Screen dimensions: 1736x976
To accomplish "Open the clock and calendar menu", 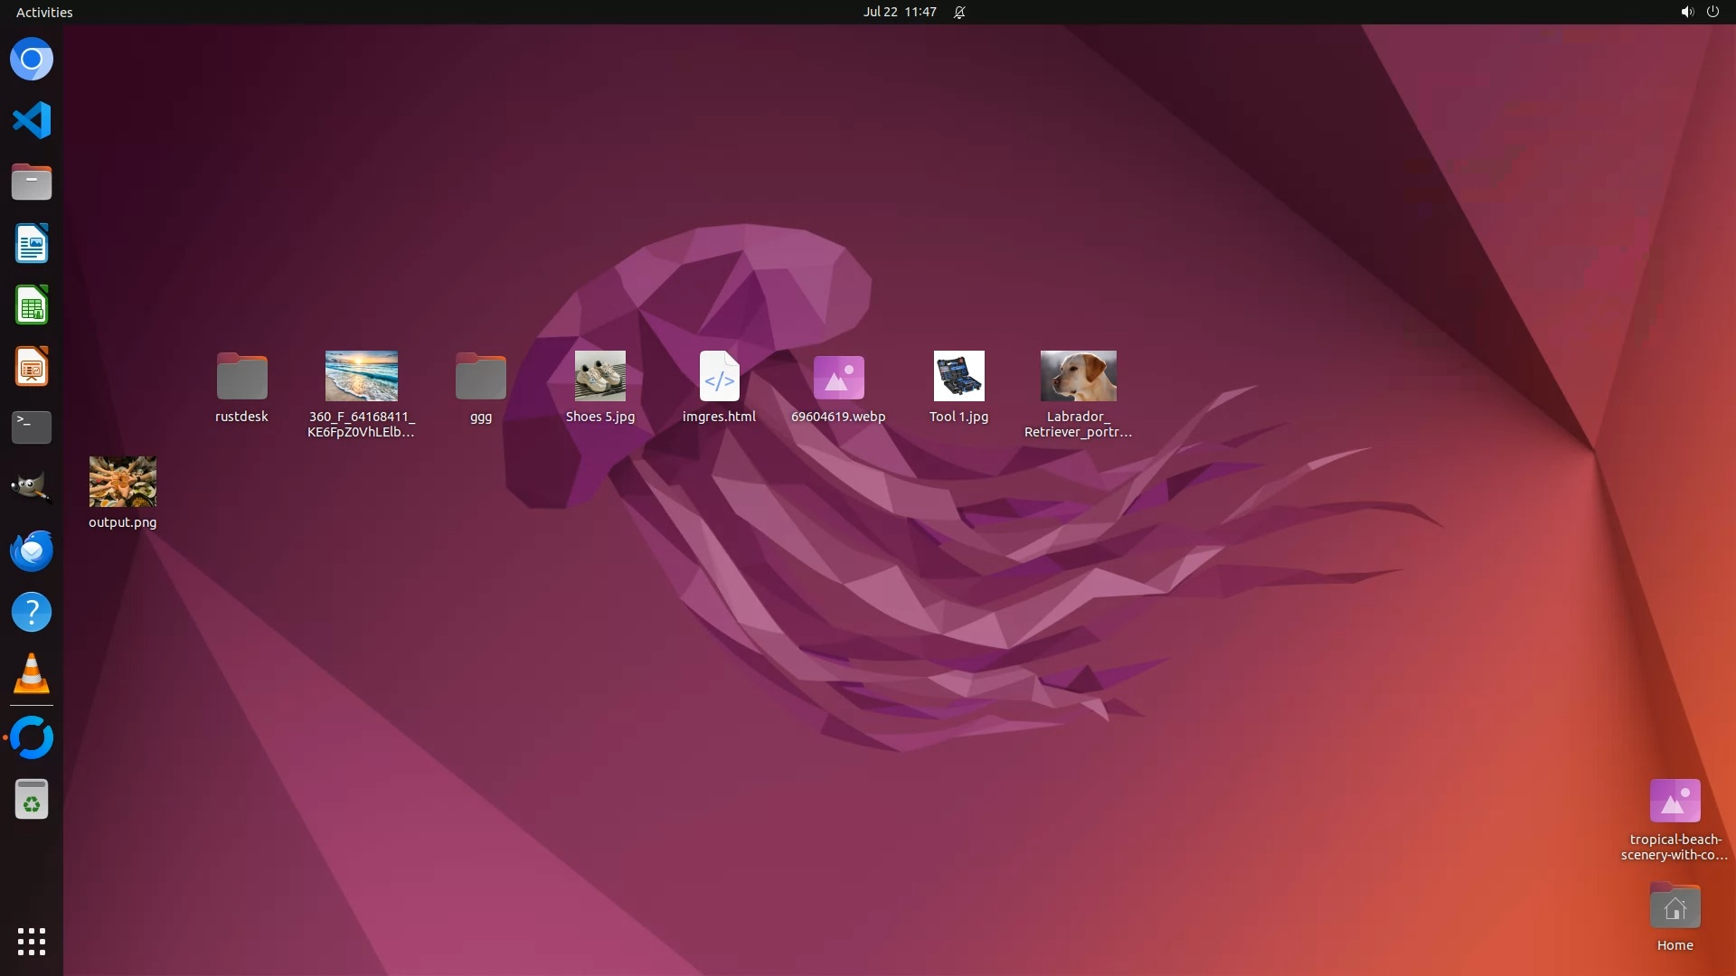I will click(899, 12).
